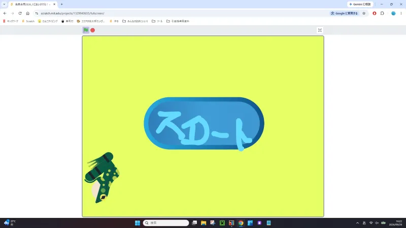Screen dimensions: 406x228
Task: Click the taskbar search box
Action: tap(166, 223)
